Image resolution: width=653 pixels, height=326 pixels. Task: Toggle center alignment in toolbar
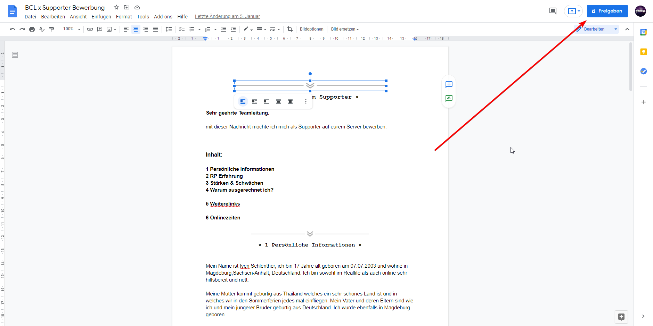[x=136, y=29]
